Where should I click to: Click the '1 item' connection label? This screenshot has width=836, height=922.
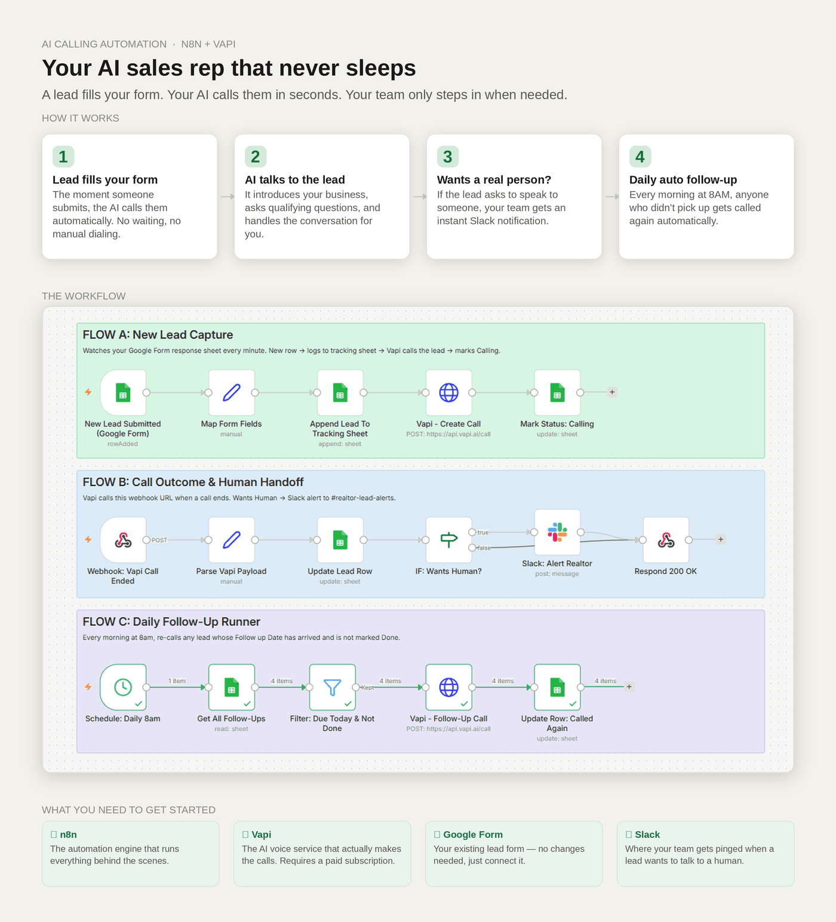pyautogui.click(x=177, y=681)
